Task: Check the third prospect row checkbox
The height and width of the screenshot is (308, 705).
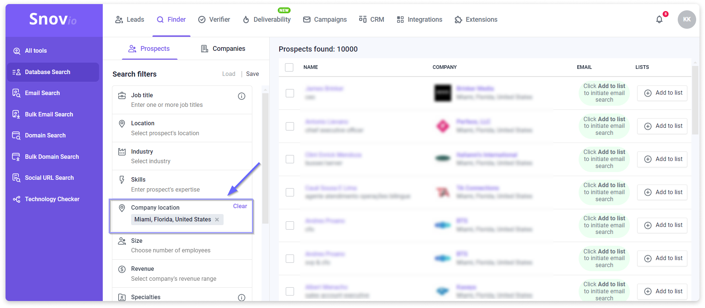Action: 290,159
